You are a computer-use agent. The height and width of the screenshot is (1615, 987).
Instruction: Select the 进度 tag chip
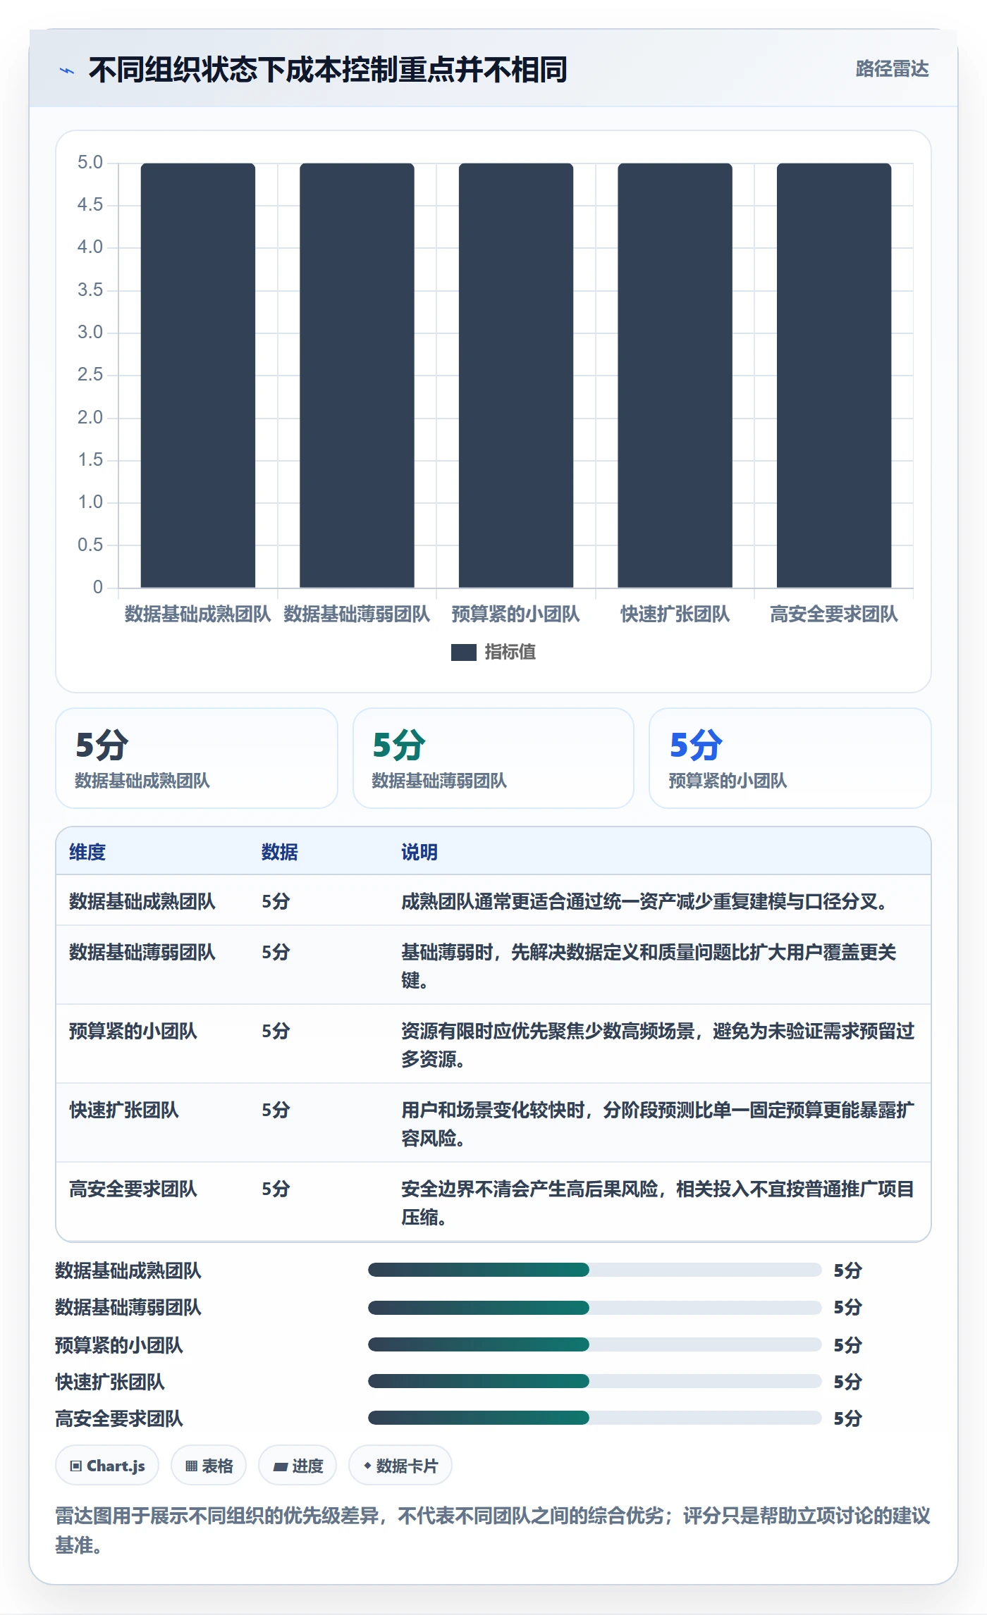point(298,1466)
